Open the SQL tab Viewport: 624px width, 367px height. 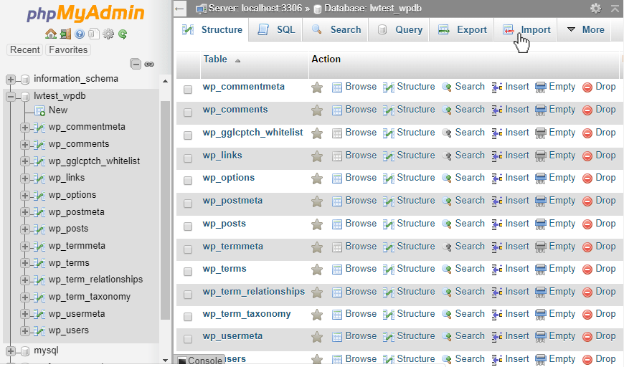[x=276, y=29]
